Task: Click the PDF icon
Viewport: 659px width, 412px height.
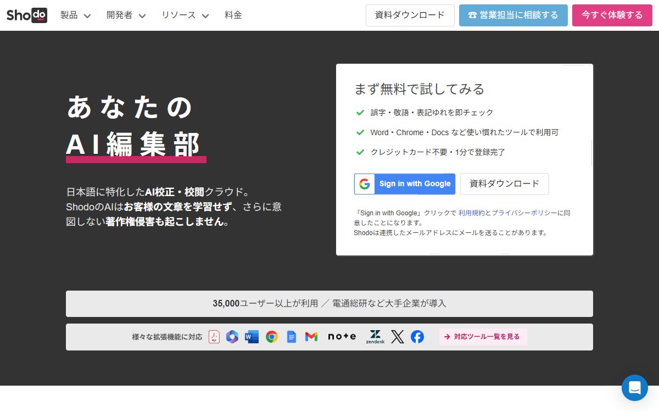Action: [x=214, y=337]
